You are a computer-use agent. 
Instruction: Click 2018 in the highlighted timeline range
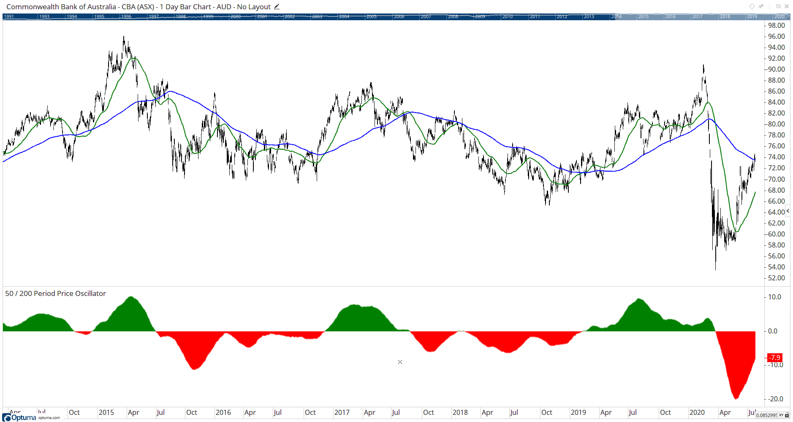(x=725, y=16)
